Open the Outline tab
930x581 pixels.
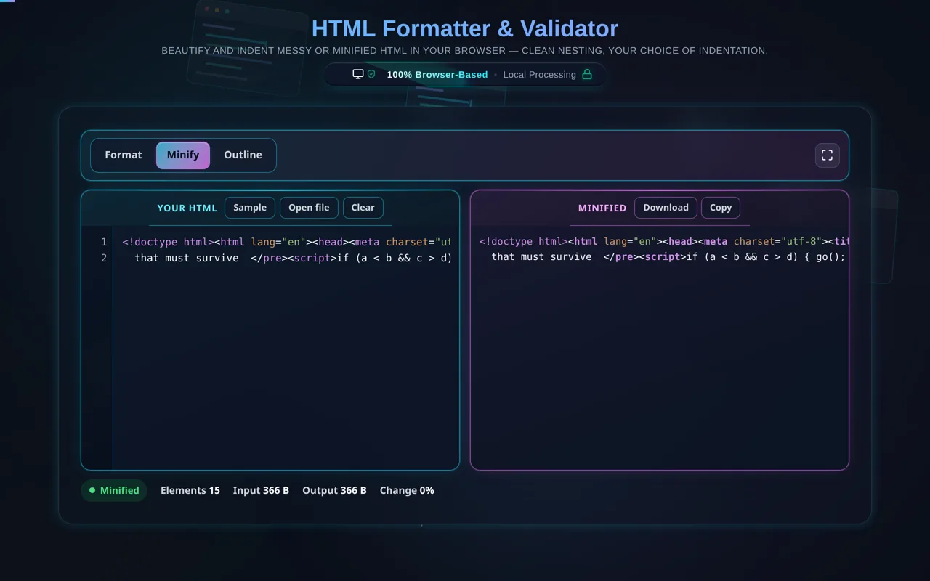[243, 155]
